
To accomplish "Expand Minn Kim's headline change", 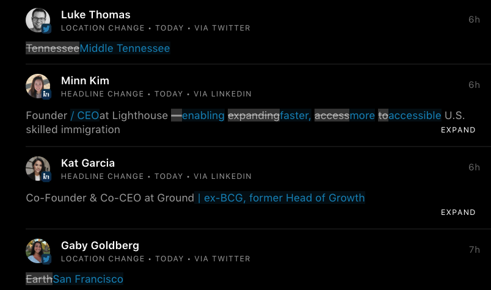I will 458,130.
